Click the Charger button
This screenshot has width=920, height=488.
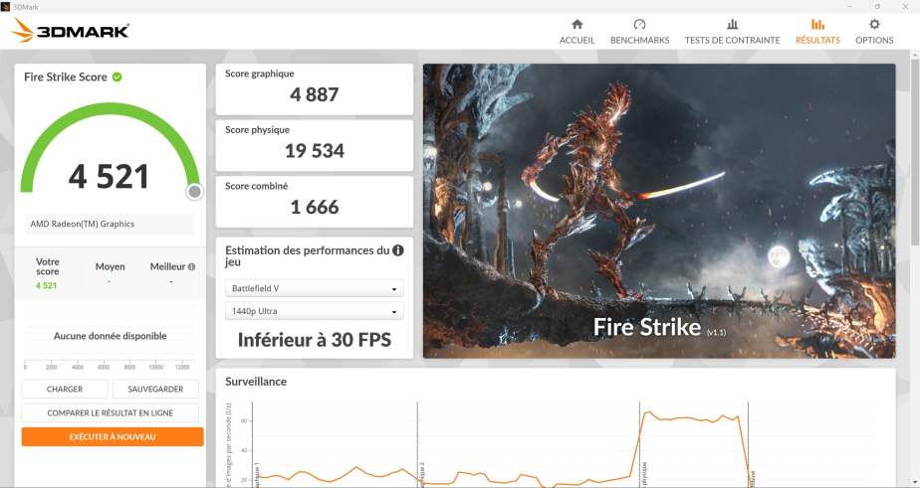click(x=65, y=389)
